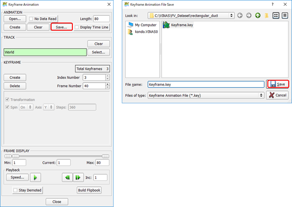The height and width of the screenshot is (207, 292).
Task: Toggle Display Time Line checkbox
Action: pyautogui.click(x=77, y=27)
